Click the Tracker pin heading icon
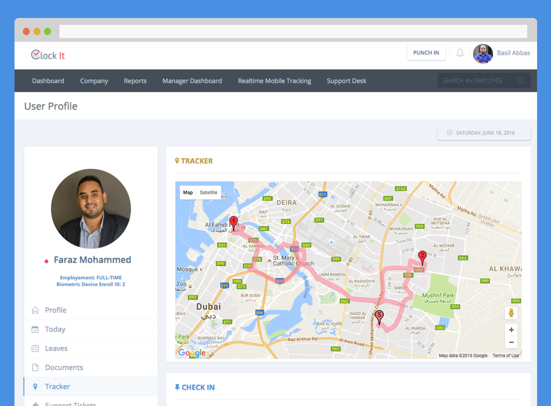Screen dimensions: 551x406 pyautogui.click(x=177, y=161)
